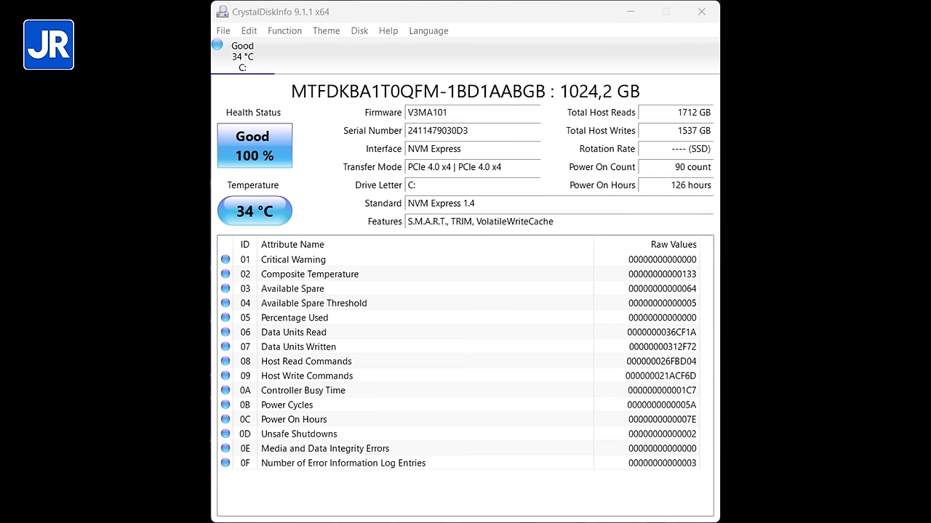931x523 pixels.
Task: Click the CrystalDiskInfo app icon in title bar
Action: [x=223, y=12]
